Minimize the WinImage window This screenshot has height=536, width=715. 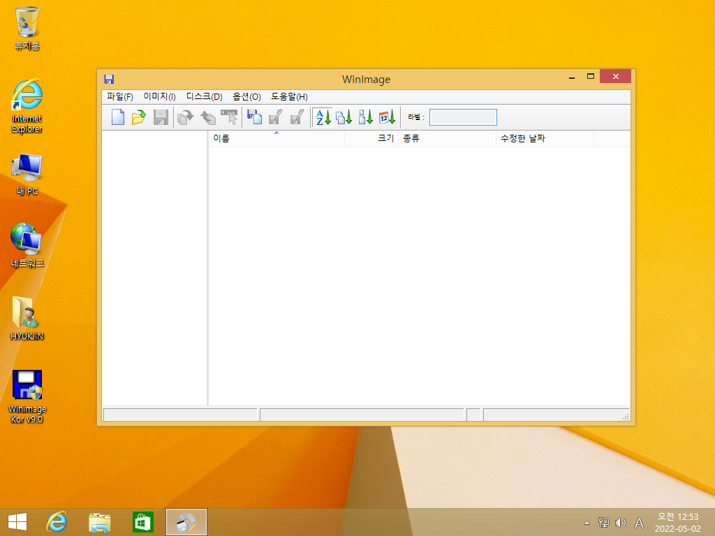point(572,77)
